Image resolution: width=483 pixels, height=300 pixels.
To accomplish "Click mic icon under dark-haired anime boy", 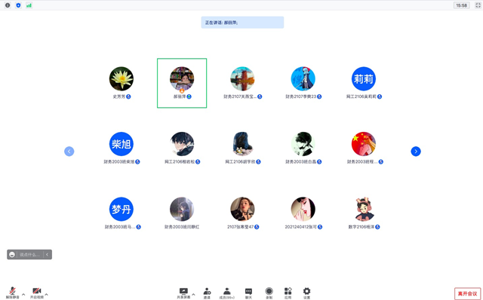I will click(x=198, y=162).
